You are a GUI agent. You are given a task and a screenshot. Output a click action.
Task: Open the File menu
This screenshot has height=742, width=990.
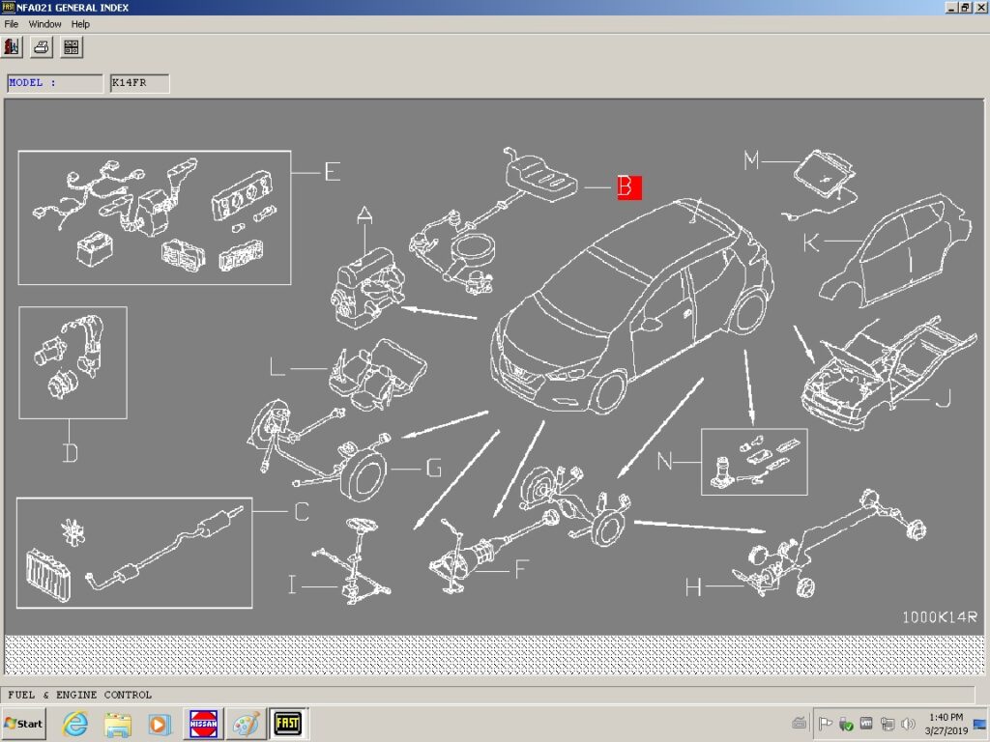click(x=11, y=23)
